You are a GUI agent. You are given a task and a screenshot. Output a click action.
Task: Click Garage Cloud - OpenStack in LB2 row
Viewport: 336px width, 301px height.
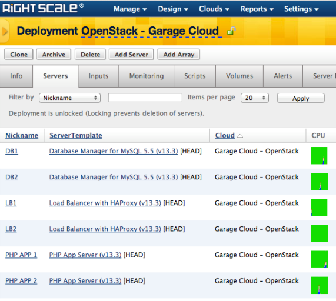257,229
